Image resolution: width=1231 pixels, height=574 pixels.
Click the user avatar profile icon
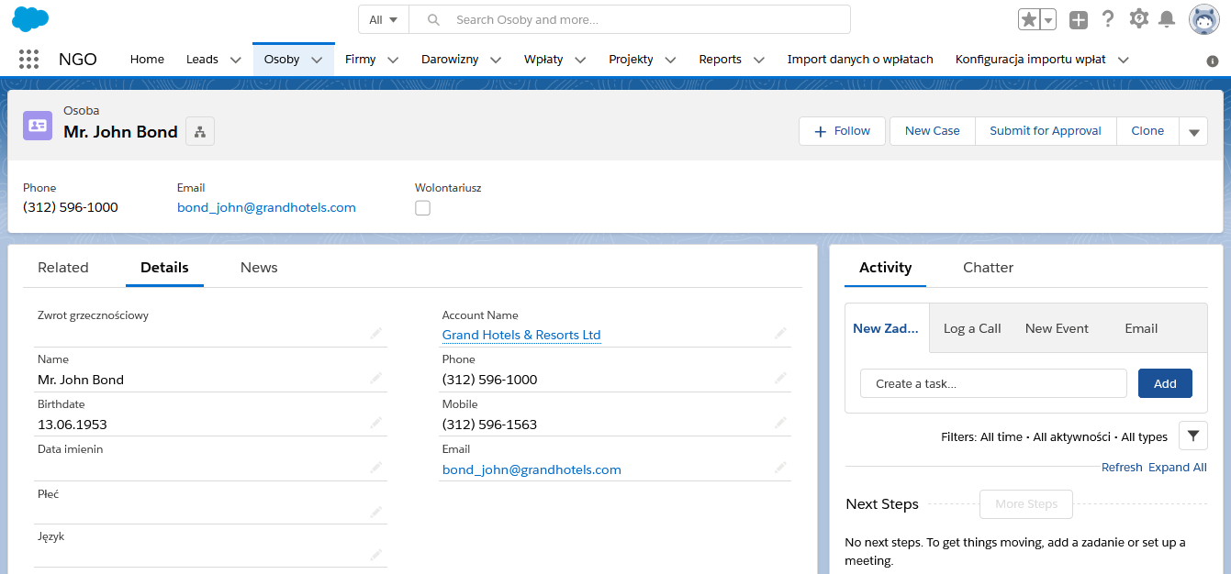[x=1203, y=19]
